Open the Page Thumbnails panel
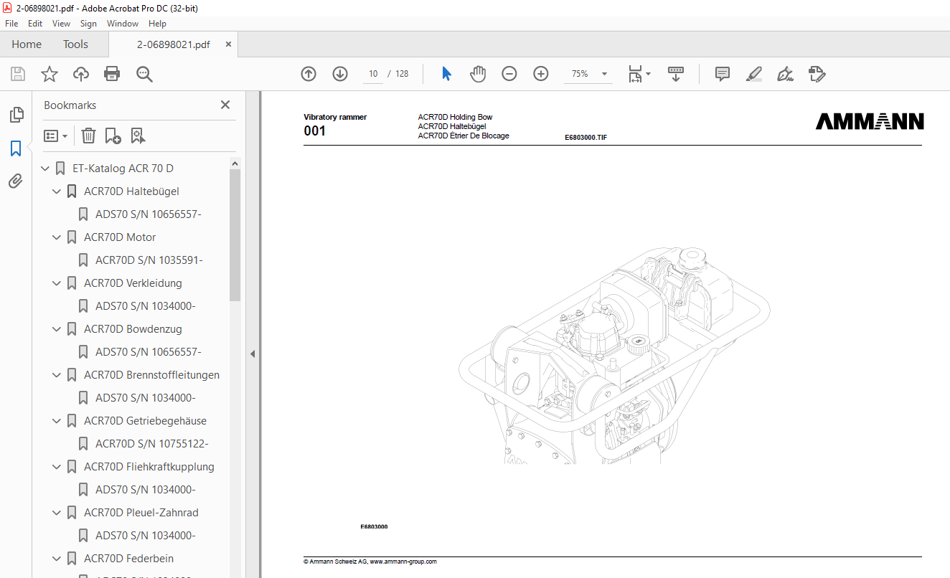950x578 pixels. pyautogui.click(x=16, y=115)
